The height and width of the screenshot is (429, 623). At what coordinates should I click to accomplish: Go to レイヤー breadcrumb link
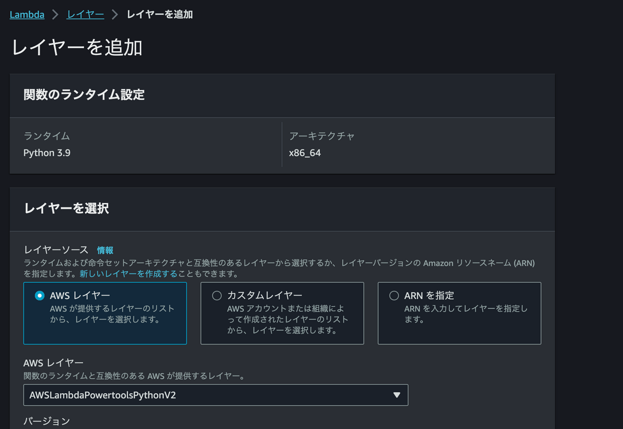click(86, 15)
